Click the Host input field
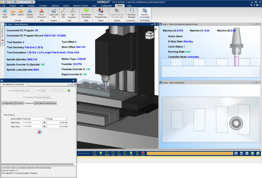Image resolution: width=262 pixels, height=178 pixels. coord(24,91)
